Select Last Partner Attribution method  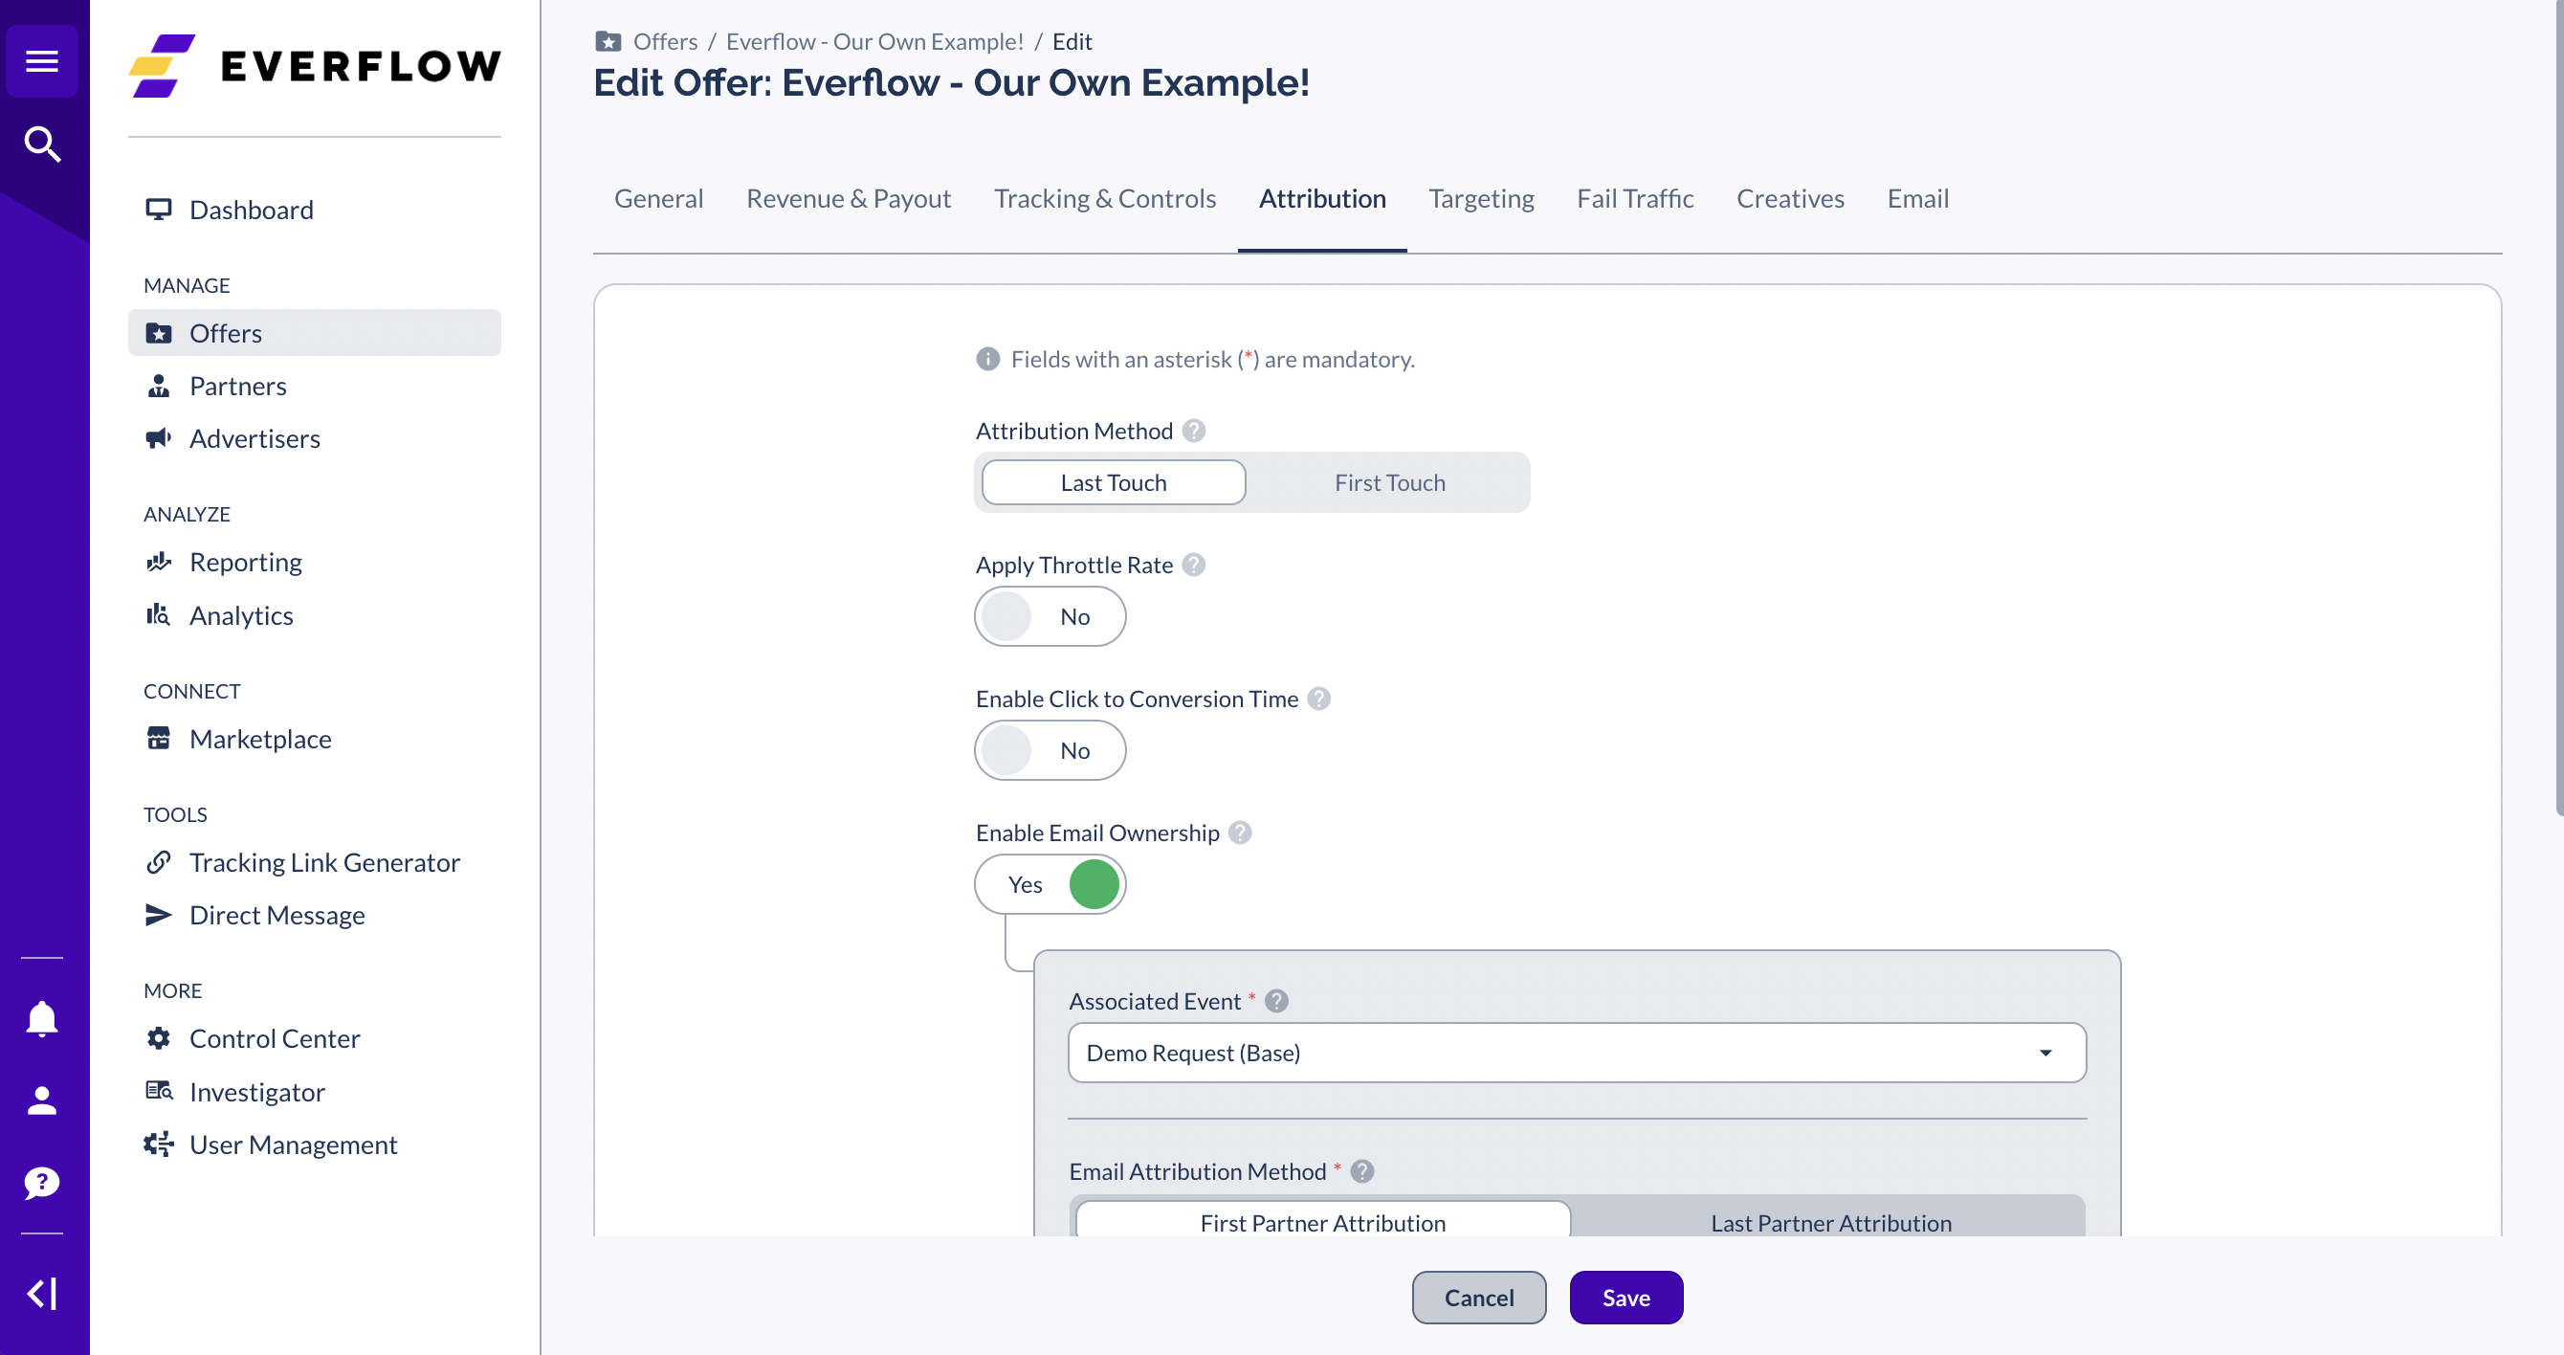(x=1831, y=1221)
